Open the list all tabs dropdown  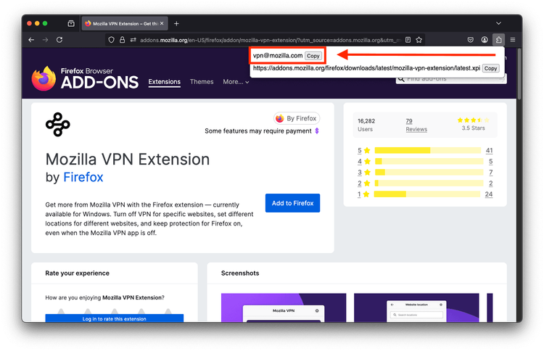(x=498, y=23)
